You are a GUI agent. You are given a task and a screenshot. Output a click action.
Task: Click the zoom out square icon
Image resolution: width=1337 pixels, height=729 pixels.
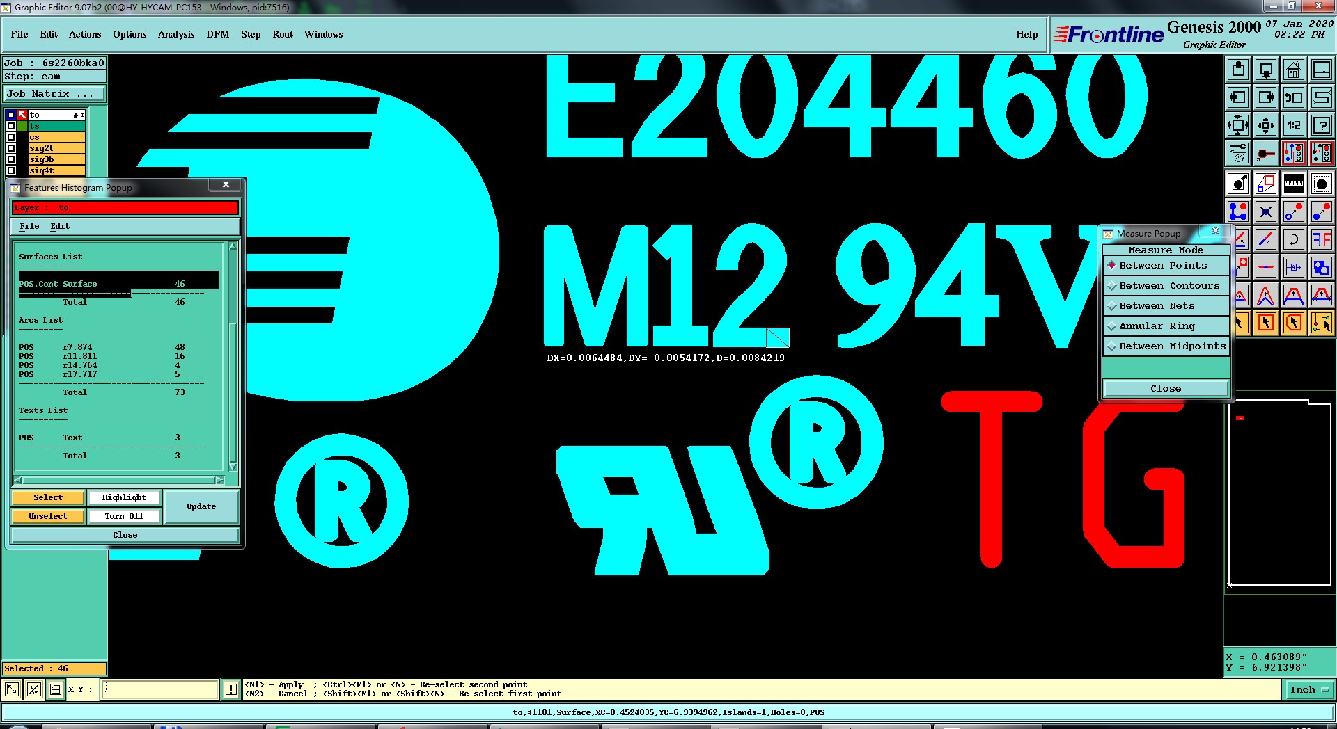pyautogui.click(x=1266, y=125)
